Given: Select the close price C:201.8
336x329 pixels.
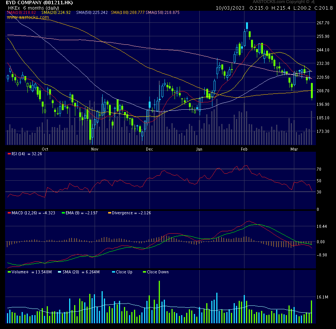Looking at the screenshot, I should click(324, 8).
